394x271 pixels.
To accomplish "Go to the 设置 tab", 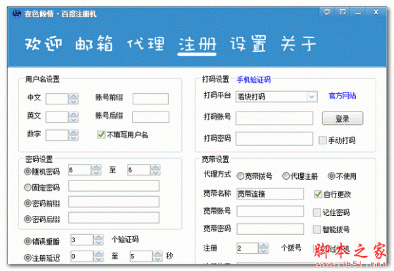I will [248, 44].
